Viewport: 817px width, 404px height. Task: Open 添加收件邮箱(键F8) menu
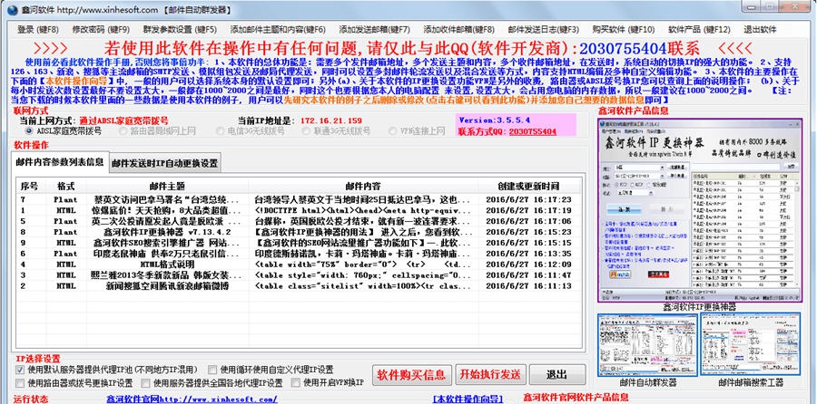click(459, 30)
